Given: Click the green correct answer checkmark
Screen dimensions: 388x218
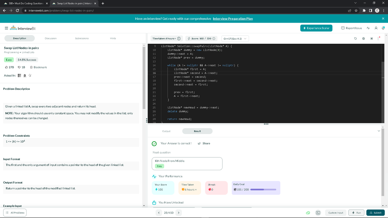Looking at the screenshot, I should click(x=155, y=144).
